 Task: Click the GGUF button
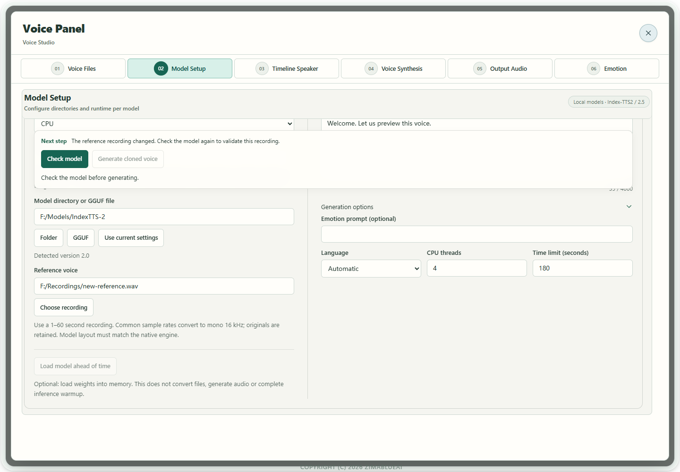81,238
